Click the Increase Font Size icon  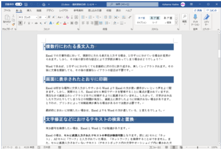coord(49,17)
